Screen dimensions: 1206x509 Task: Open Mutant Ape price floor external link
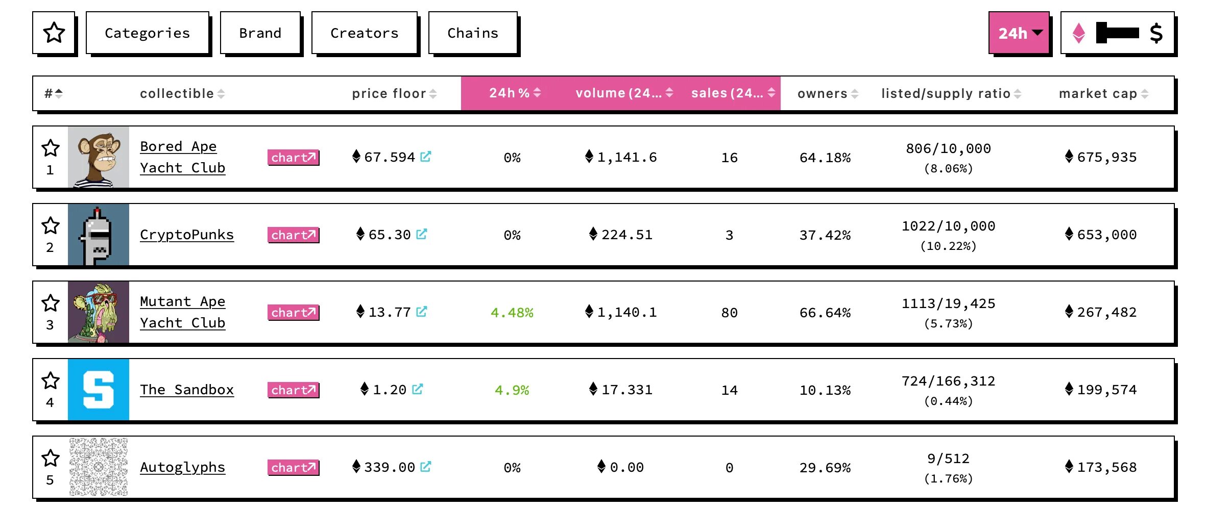[422, 312]
